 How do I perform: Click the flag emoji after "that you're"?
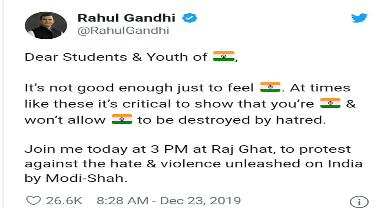point(330,103)
